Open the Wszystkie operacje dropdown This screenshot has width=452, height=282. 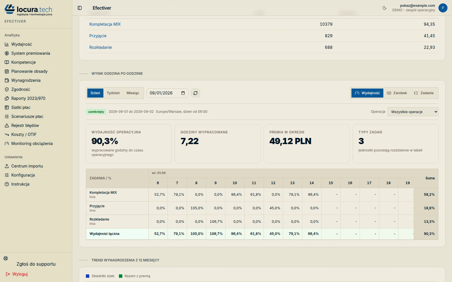(413, 112)
